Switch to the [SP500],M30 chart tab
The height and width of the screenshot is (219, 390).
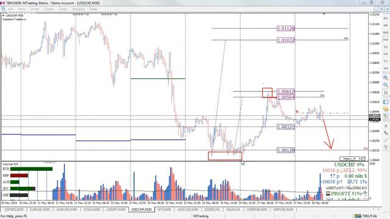coord(14,209)
